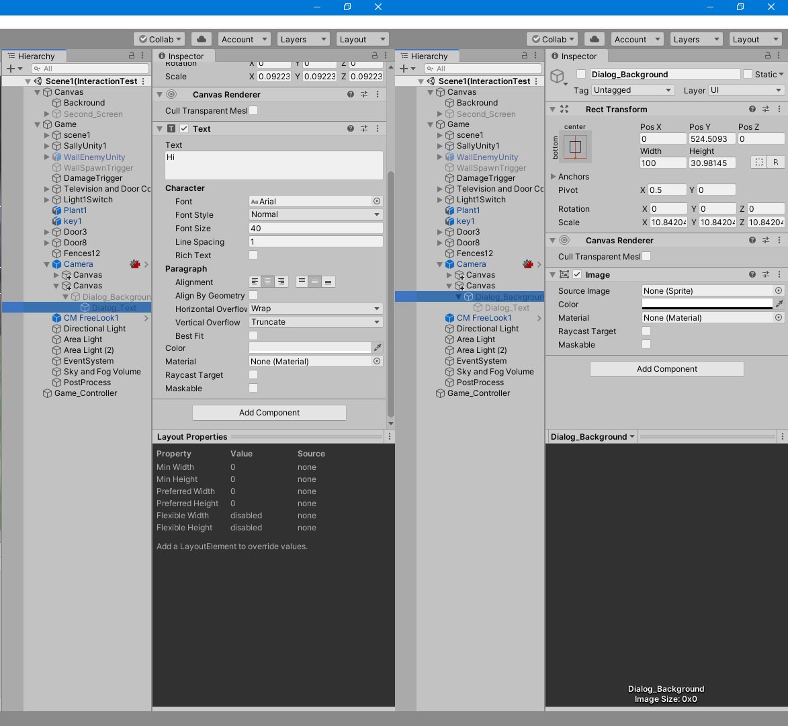
Task: Open the anchor presets box in Rect Transform
Action: (x=575, y=147)
